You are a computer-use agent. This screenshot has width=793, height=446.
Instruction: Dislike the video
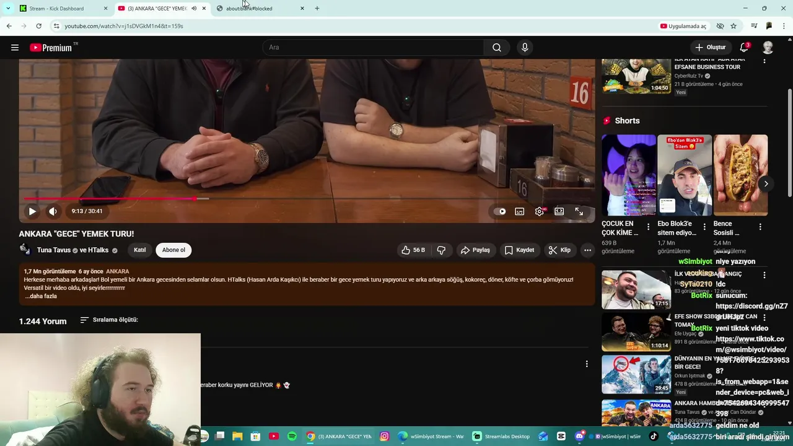coord(441,250)
